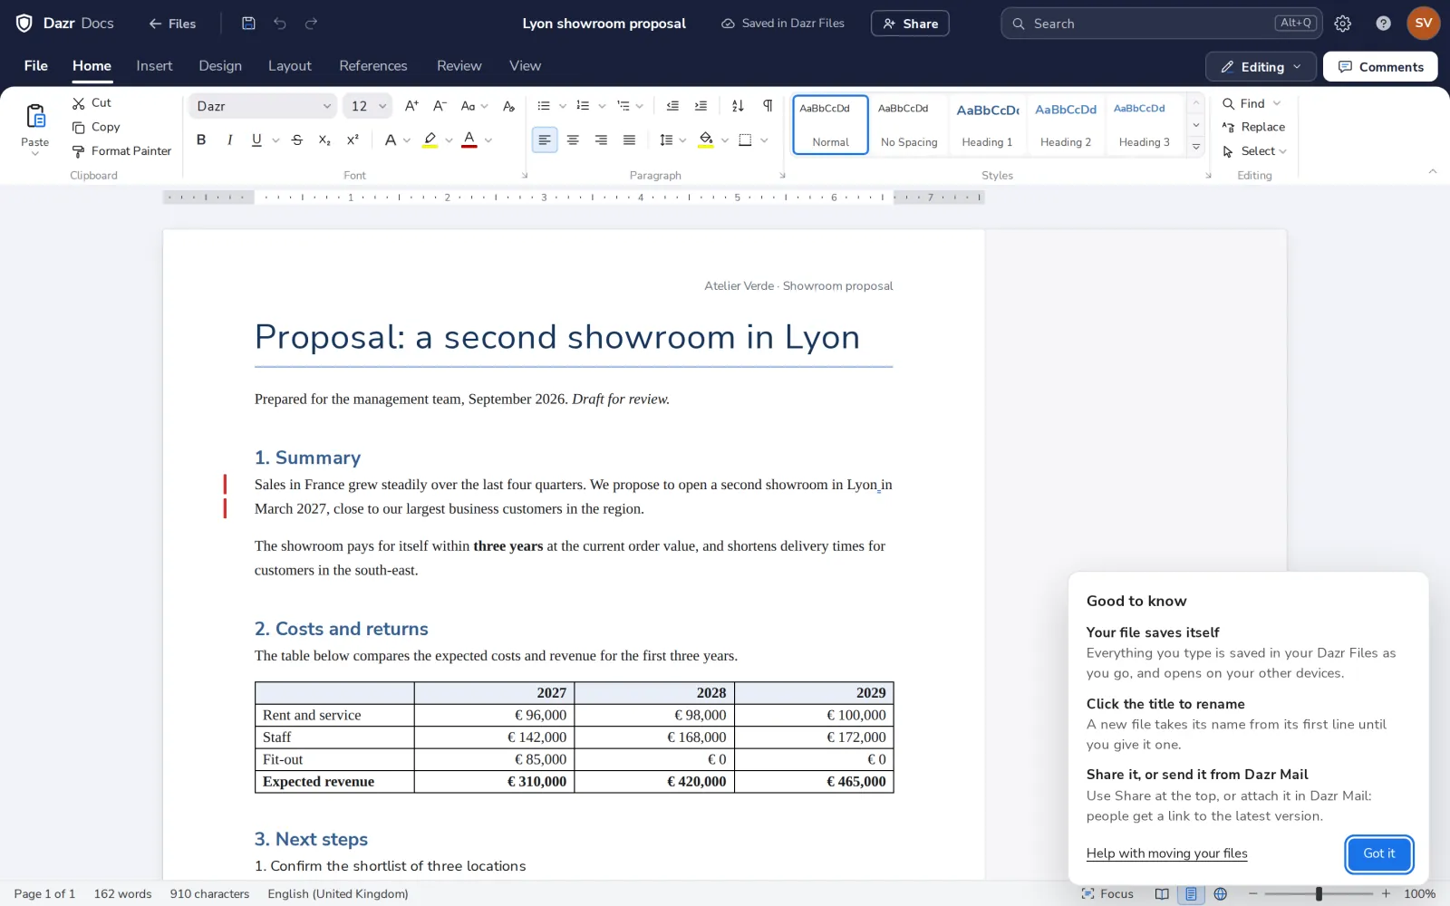This screenshot has height=906, width=1450.
Task: Open the File menu
Action: (x=36, y=66)
